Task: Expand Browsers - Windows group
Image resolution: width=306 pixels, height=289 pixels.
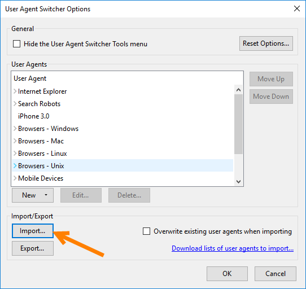Action: coord(15,129)
